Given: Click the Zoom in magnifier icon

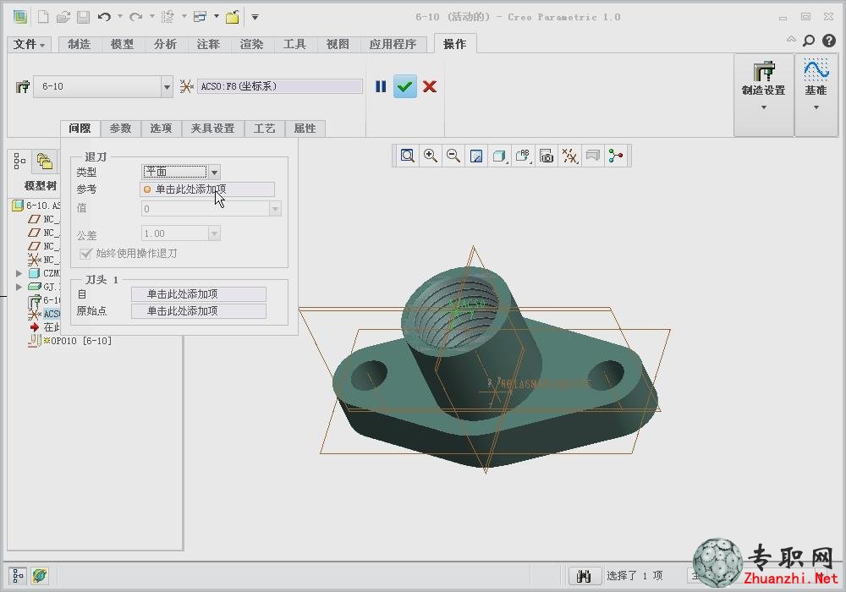Looking at the screenshot, I should tap(431, 156).
